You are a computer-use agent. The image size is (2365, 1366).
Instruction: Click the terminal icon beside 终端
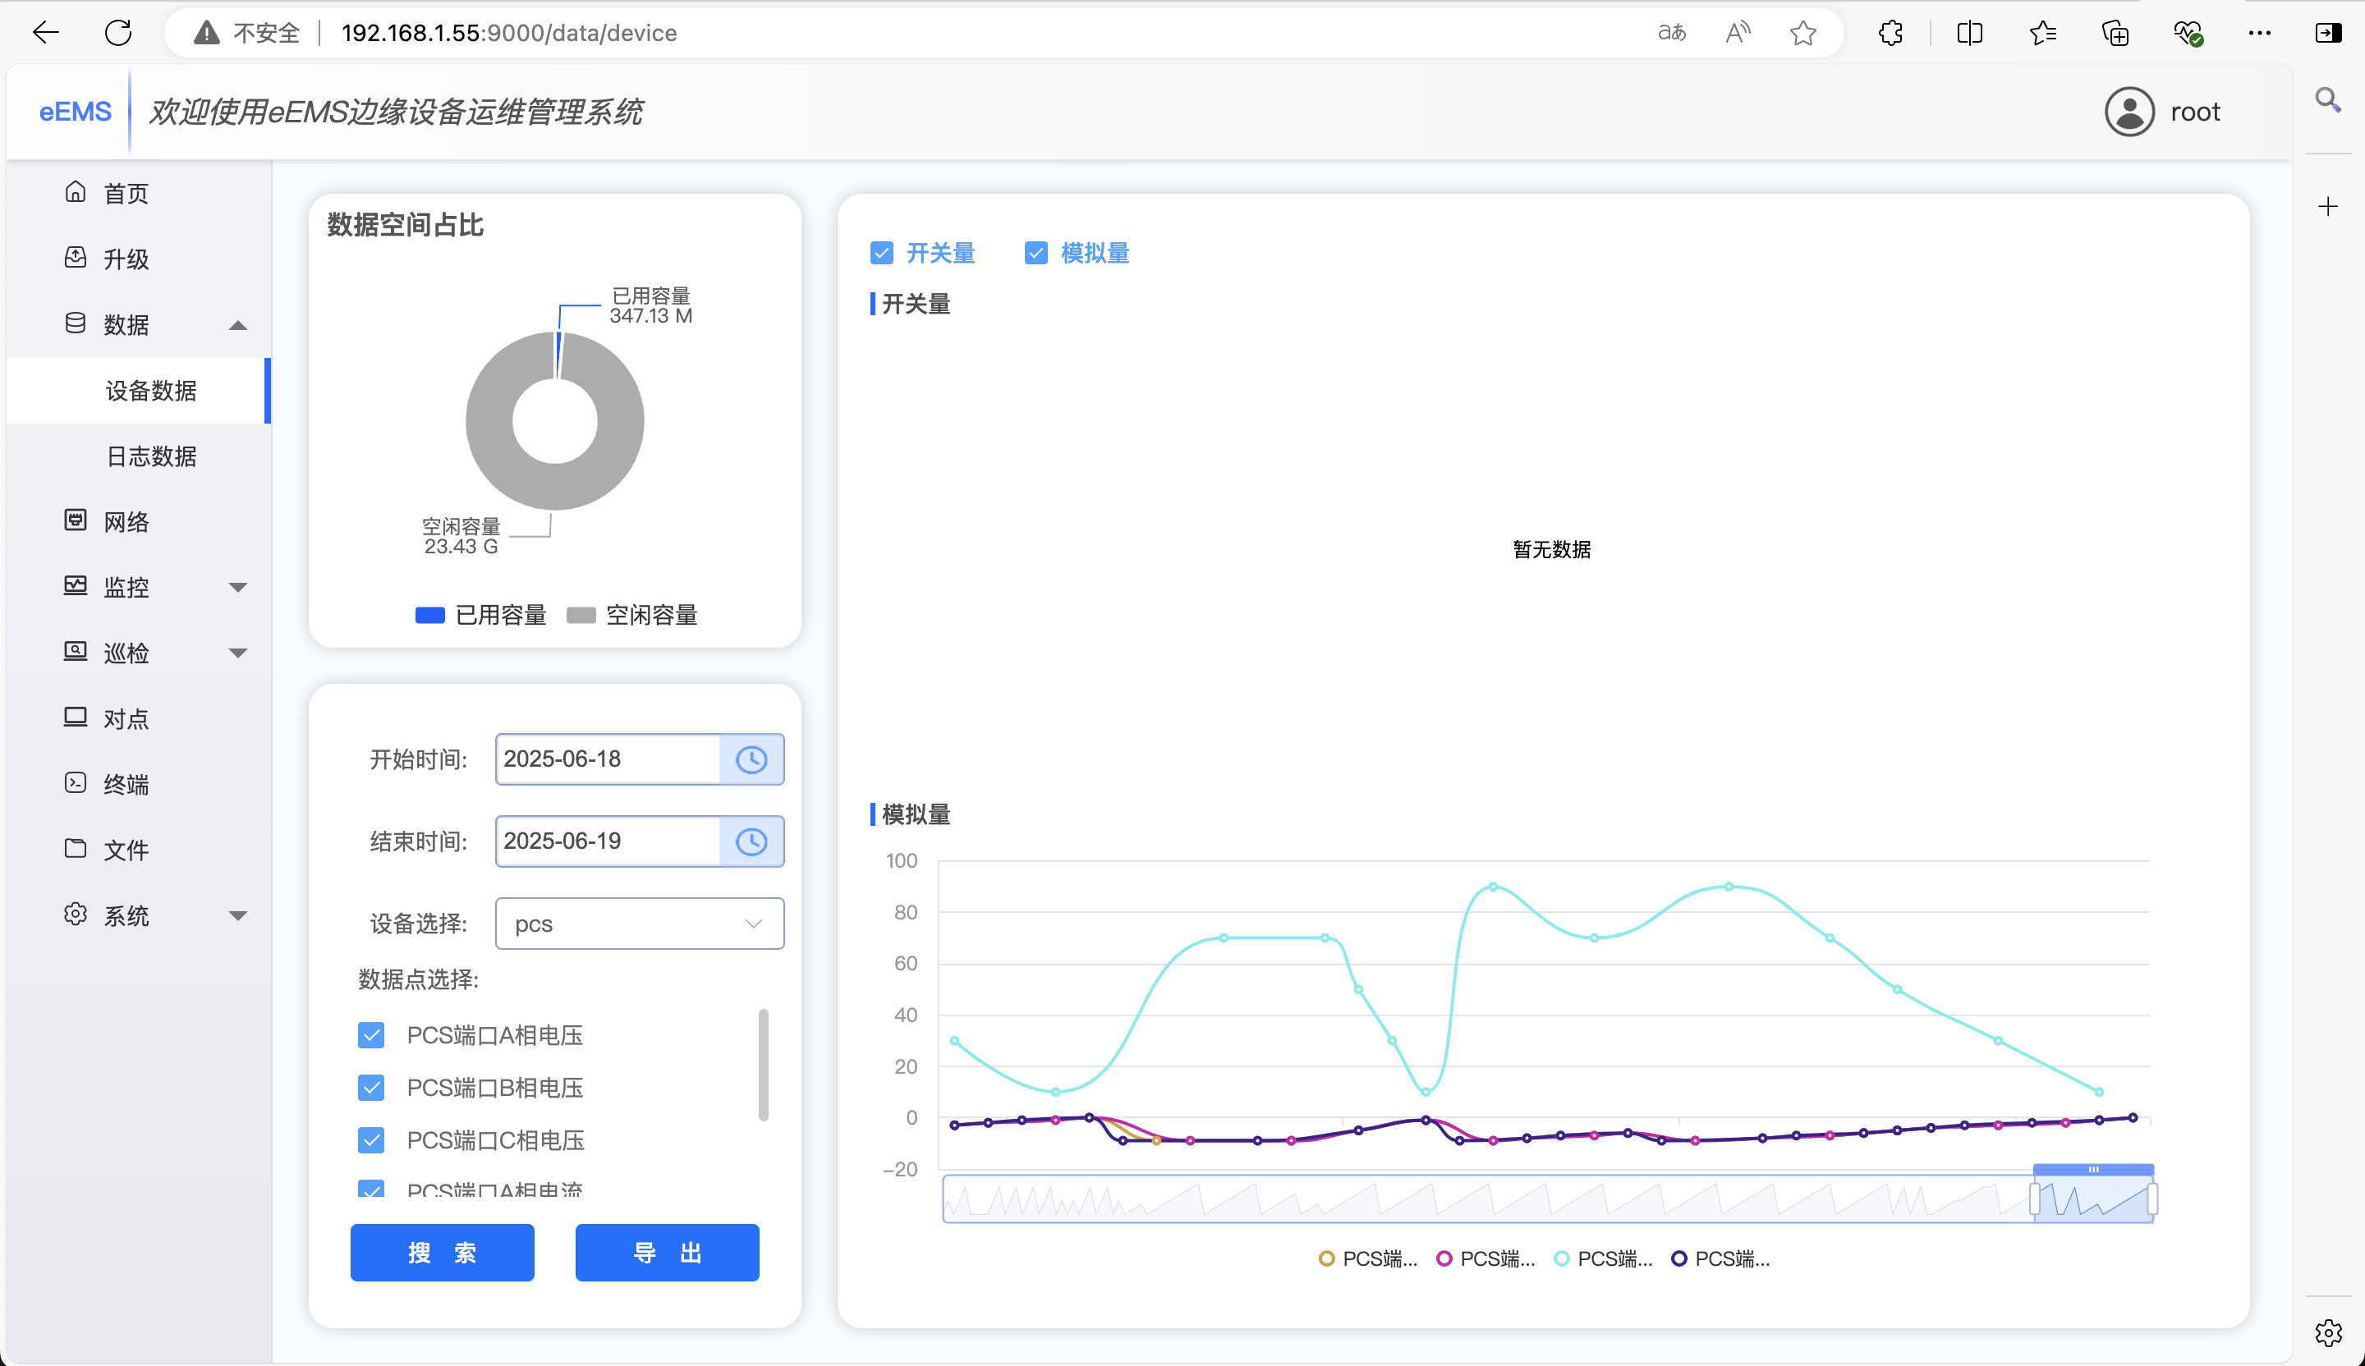tap(75, 783)
